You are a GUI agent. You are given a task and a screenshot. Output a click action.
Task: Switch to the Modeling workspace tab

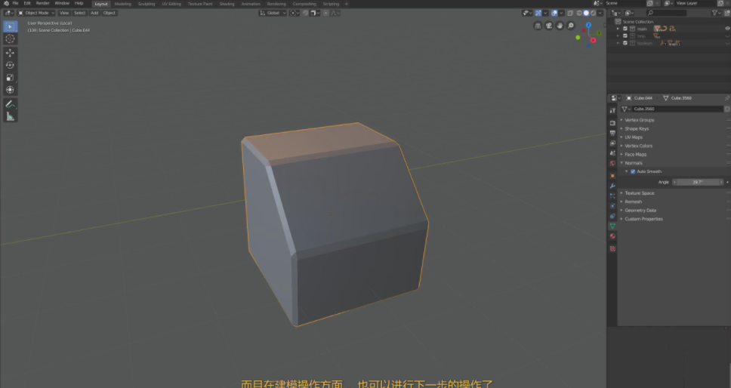point(122,4)
